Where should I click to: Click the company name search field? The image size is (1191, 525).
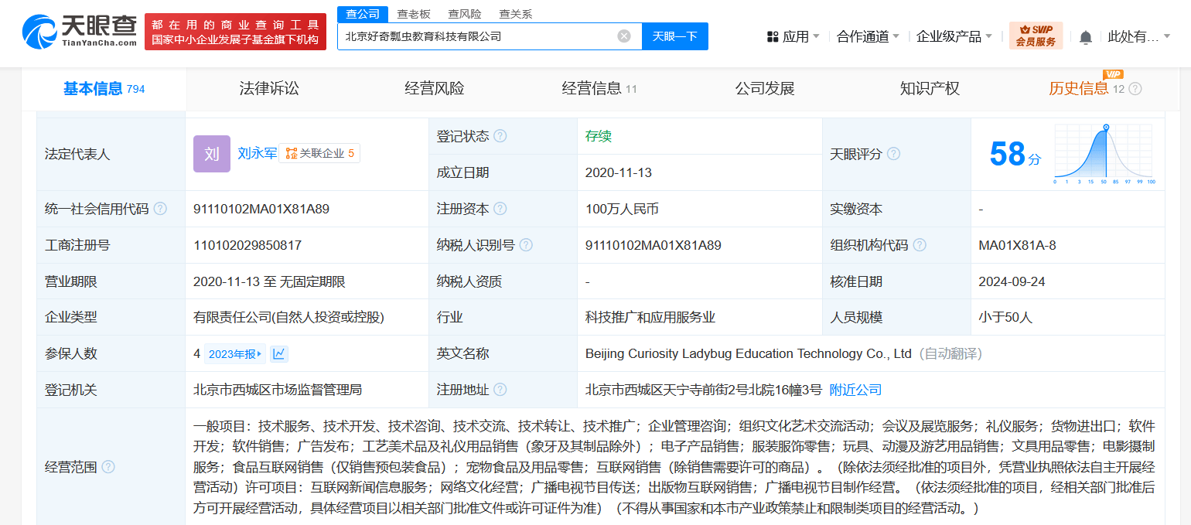tap(476, 36)
